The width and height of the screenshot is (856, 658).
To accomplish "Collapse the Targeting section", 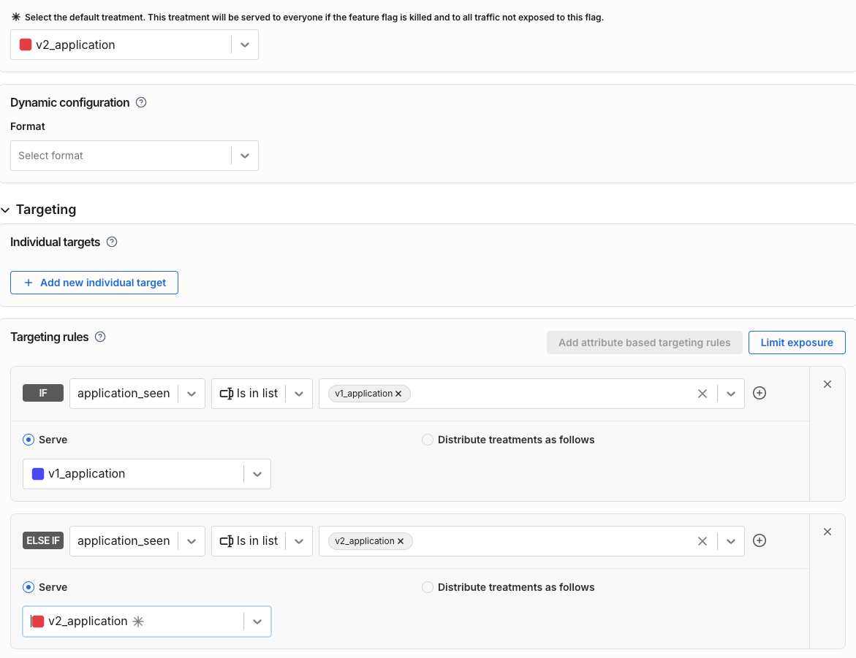I will coord(6,210).
